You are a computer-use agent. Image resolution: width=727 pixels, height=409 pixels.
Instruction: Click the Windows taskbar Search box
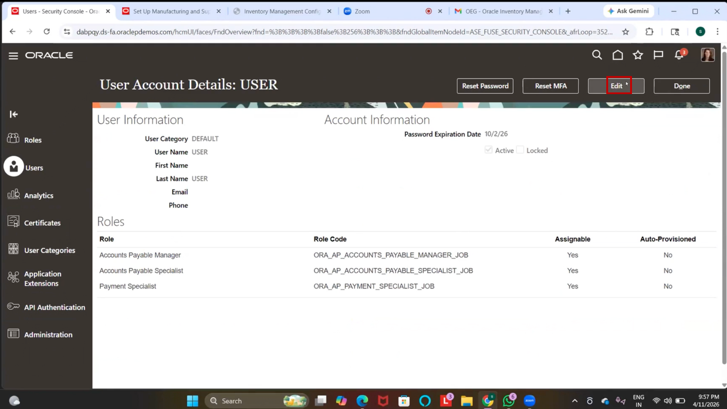tap(257, 401)
